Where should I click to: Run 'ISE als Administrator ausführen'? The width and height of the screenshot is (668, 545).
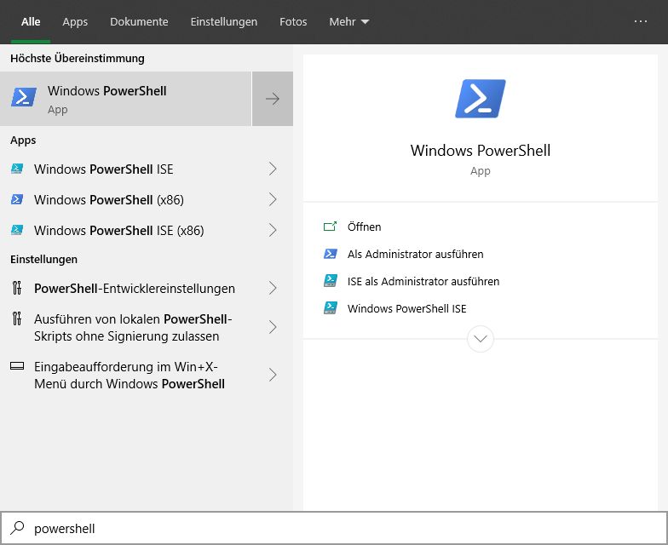[423, 282]
